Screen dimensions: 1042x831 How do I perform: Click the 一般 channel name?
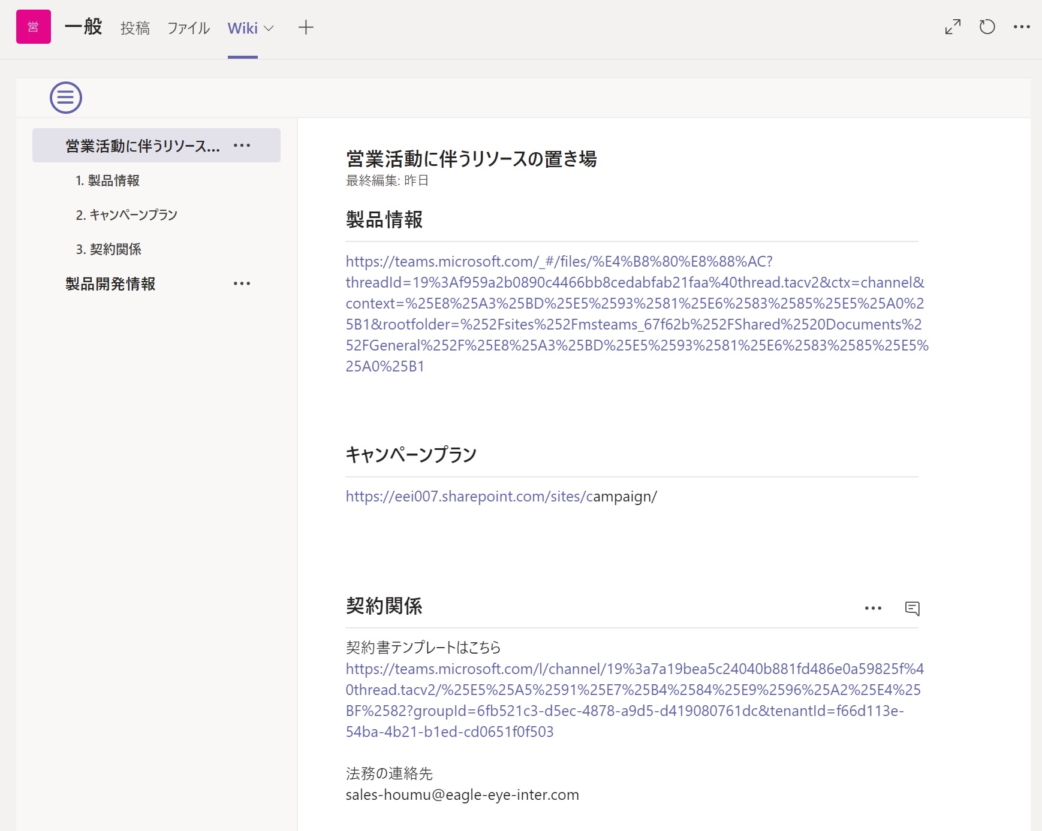point(83,27)
